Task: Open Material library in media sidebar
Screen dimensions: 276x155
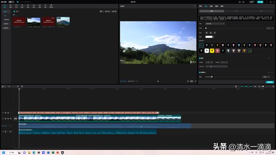Action: click(x=6, y=28)
